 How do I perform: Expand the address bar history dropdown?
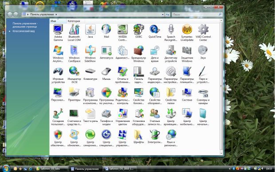pos(163,15)
